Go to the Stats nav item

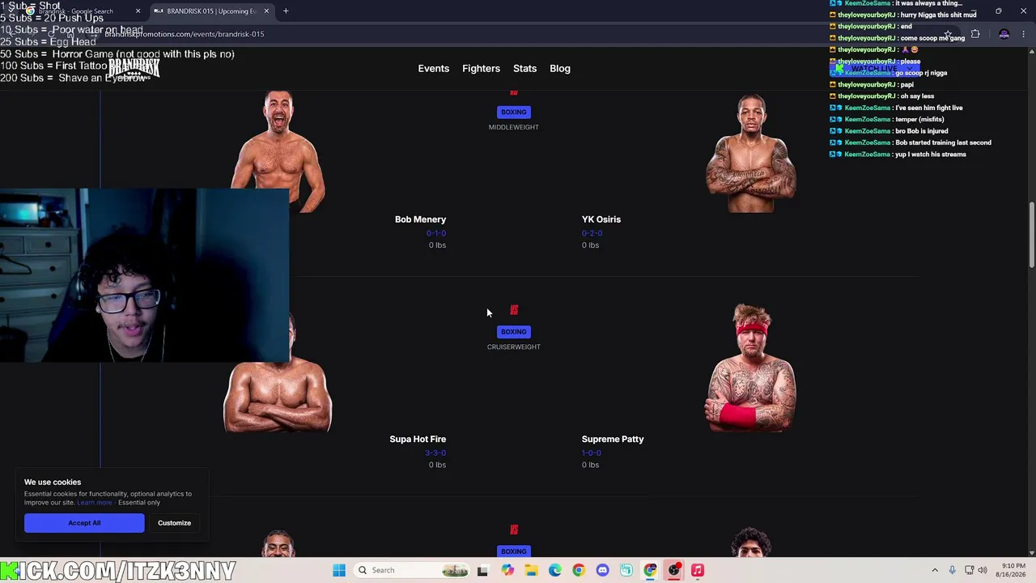(524, 69)
